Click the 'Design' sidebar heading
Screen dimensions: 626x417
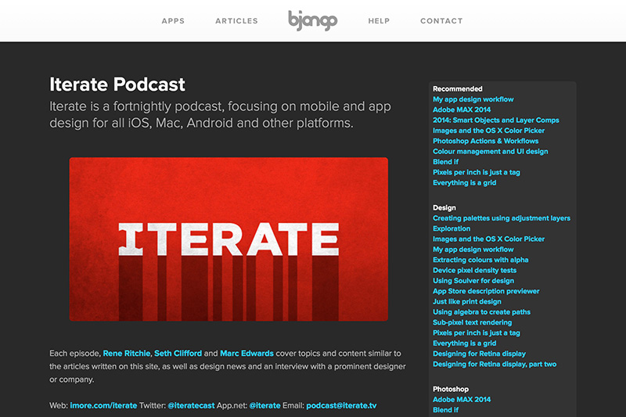click(444, 208)
